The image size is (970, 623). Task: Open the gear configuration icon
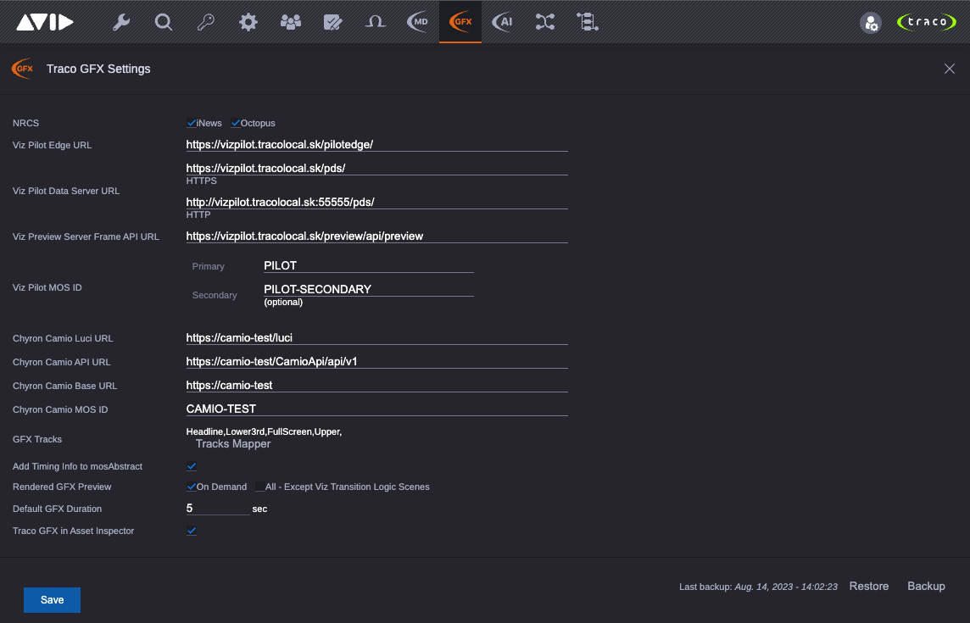(x=248, y=22)
